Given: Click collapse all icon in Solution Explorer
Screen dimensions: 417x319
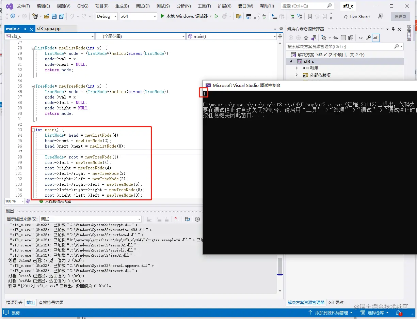Looking at the screenshot, I should pos(343,38).
